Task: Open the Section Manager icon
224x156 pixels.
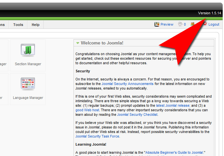Action: tap(28, 50)
